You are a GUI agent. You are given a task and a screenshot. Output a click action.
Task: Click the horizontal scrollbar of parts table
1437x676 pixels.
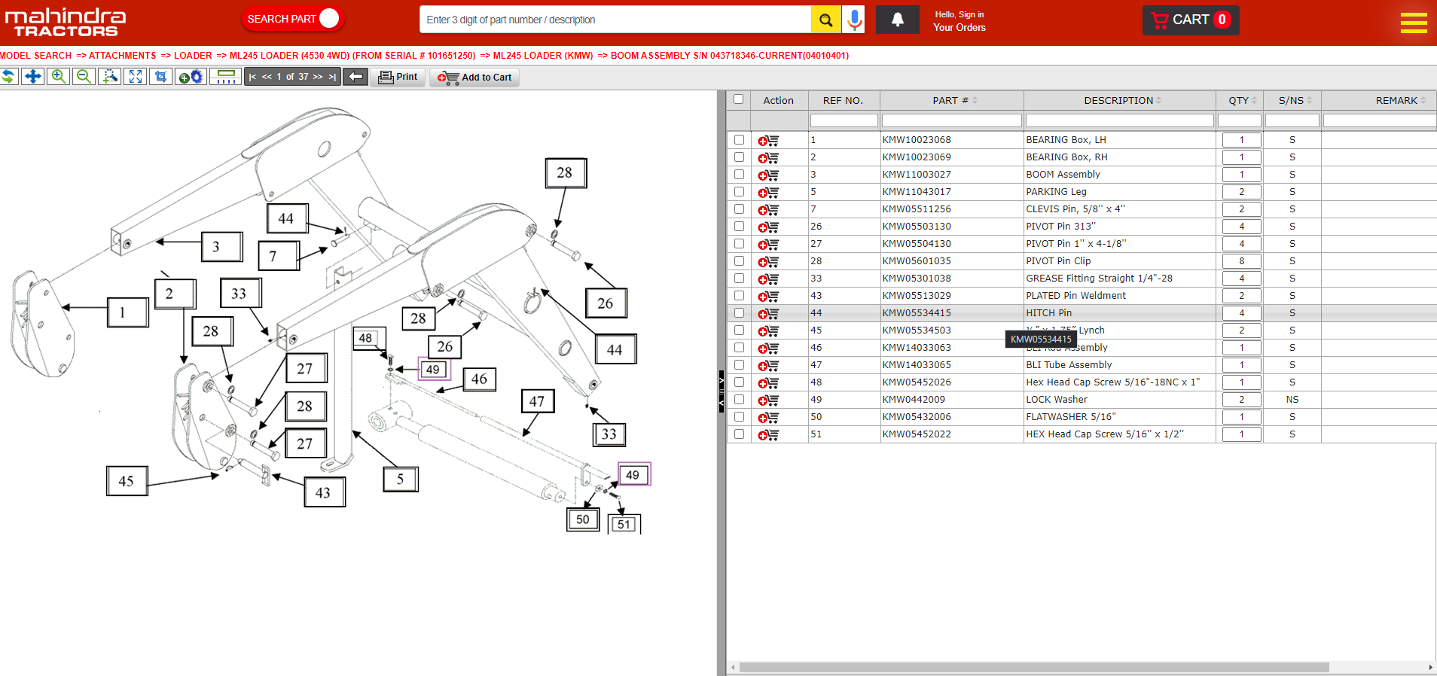pyautogui.click(x=1034, y=668)
